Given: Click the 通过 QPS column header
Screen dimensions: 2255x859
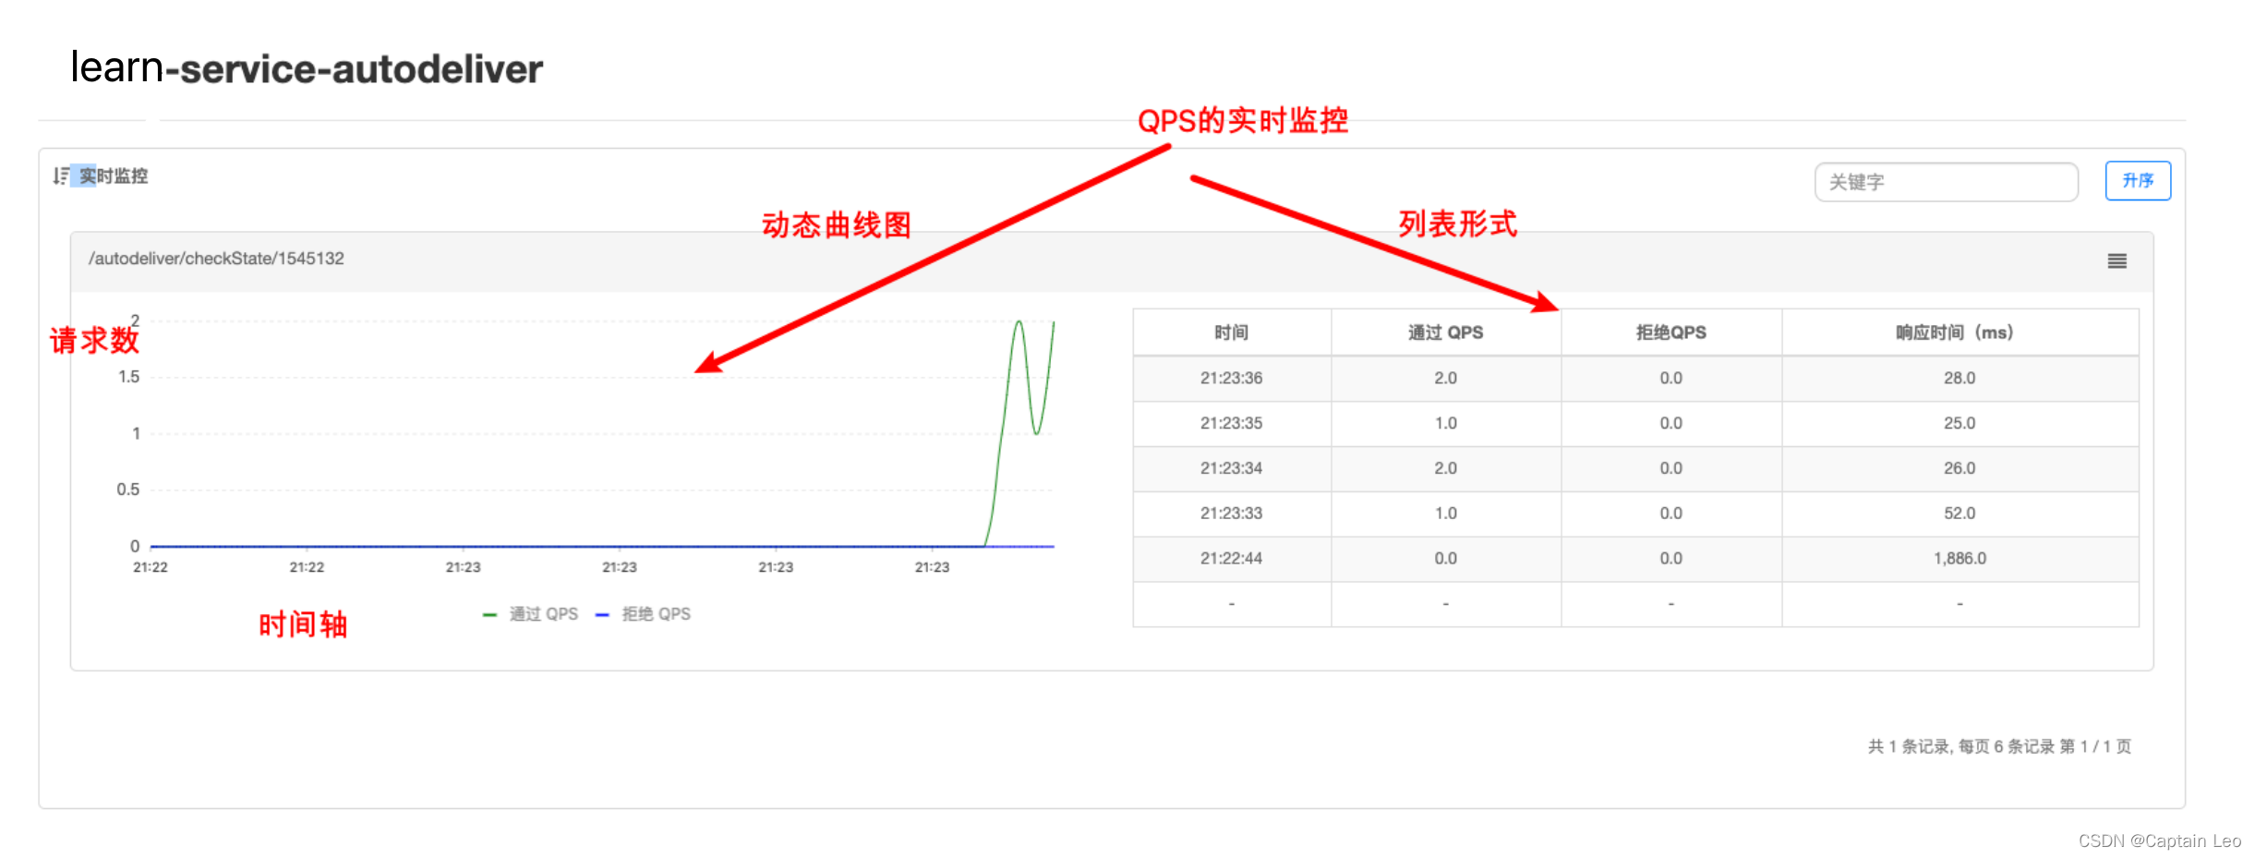Looking at the screenshot, I should tap(1445, 333).
